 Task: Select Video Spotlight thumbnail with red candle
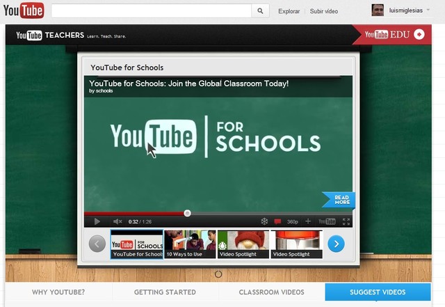click(297, 244)
